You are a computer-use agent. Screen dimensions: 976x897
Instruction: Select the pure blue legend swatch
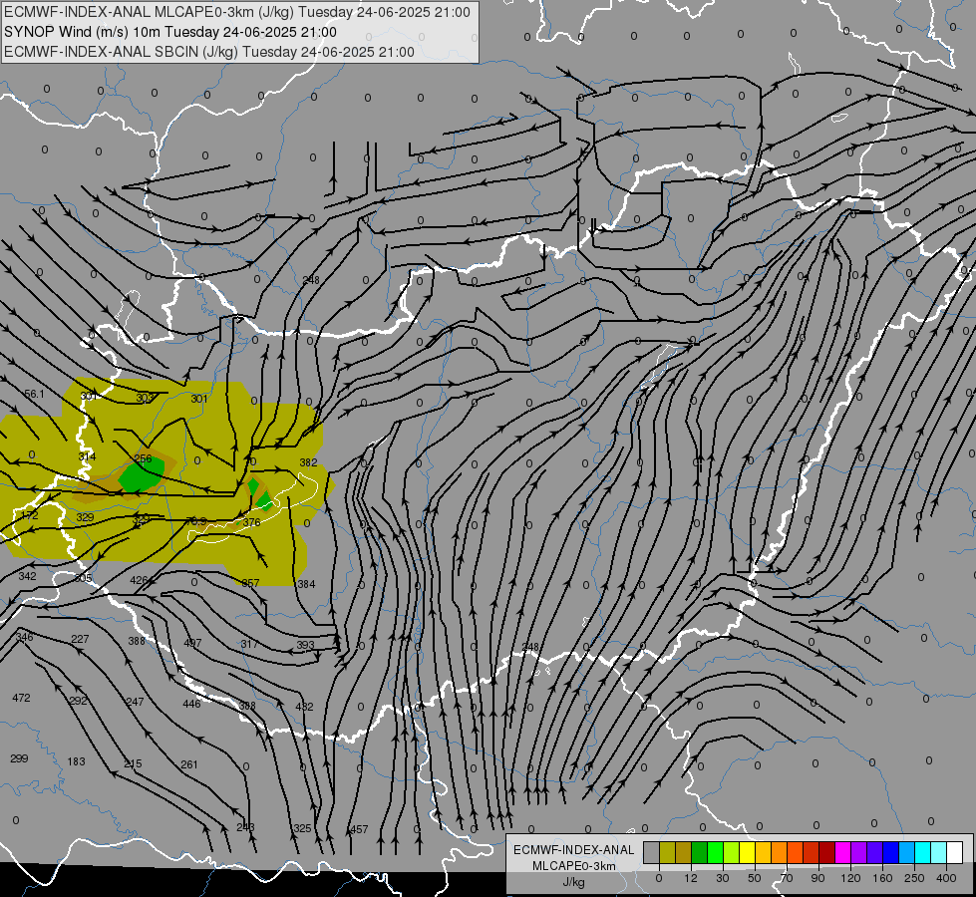point(890,853)
